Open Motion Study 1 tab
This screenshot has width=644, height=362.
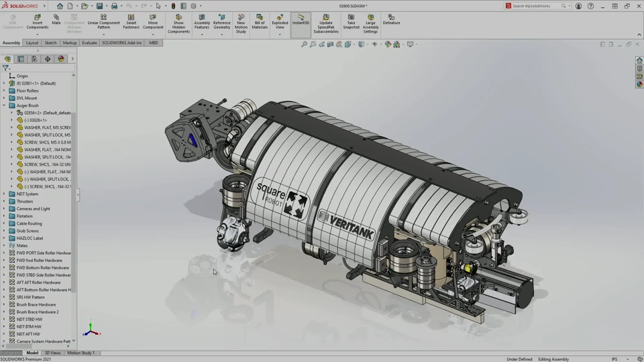pyautogui.click(x=81, y=353)
